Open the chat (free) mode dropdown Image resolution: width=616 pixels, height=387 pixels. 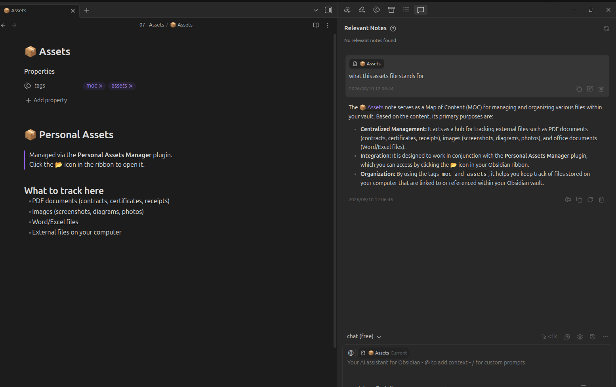click(364, 336)
